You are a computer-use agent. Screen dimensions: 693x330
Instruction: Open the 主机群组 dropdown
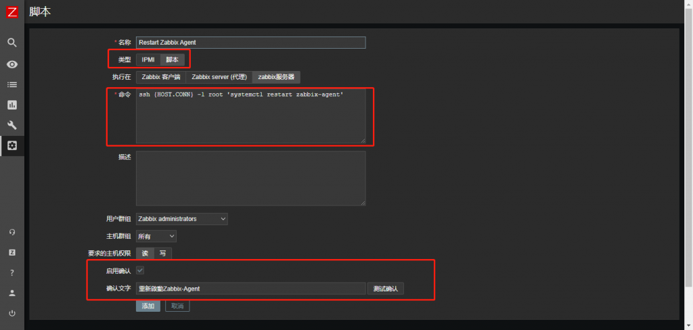click(156, 237)
